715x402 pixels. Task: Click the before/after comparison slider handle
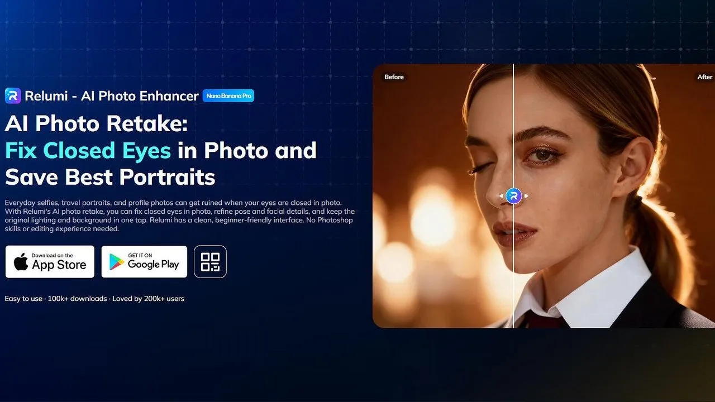click(513, 196)
